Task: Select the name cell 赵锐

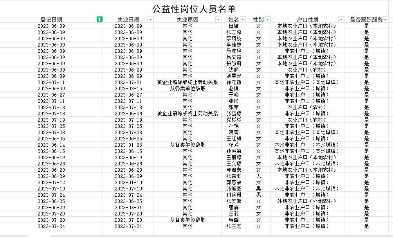Action: point(234,89)
